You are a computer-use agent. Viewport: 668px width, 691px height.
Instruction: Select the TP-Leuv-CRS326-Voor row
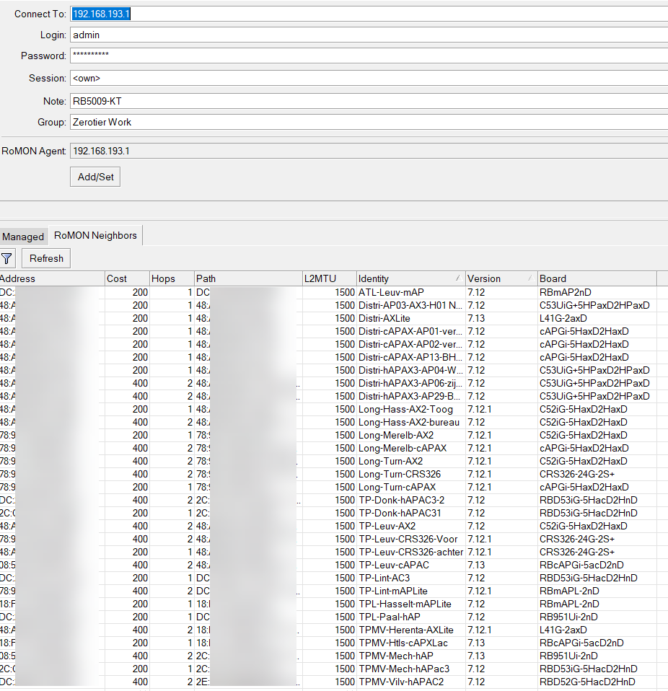334,539
